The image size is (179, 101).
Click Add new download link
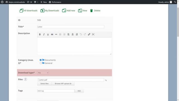point(69,11)
